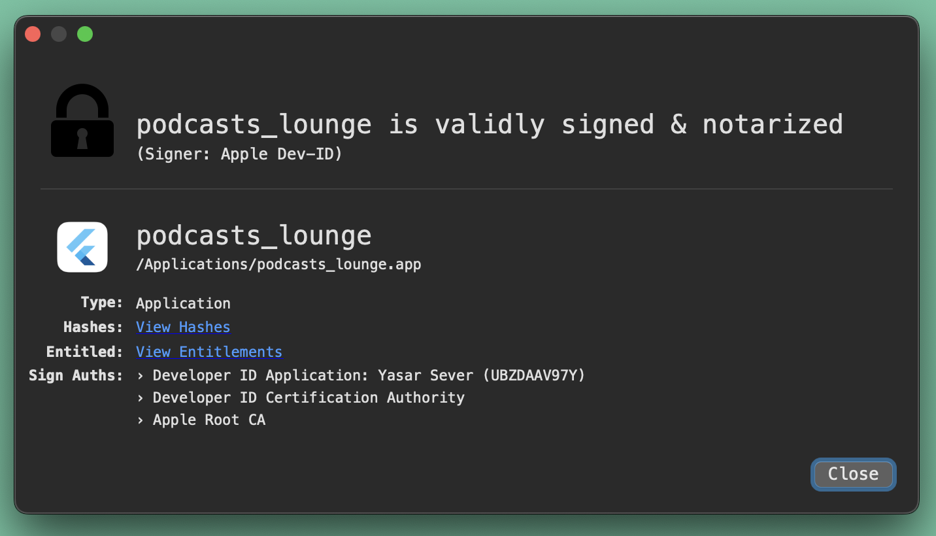Click the 'Application' type value
This screenshot has height=536, width=936.
(x=183, y=303)
